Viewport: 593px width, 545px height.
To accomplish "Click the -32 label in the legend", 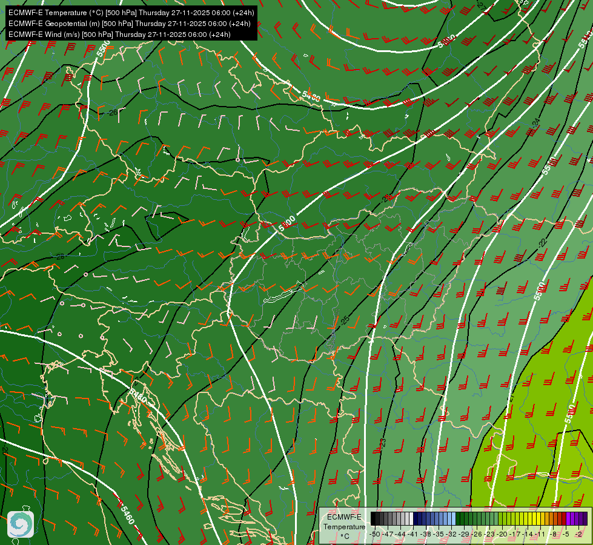I will click(451, 535).
